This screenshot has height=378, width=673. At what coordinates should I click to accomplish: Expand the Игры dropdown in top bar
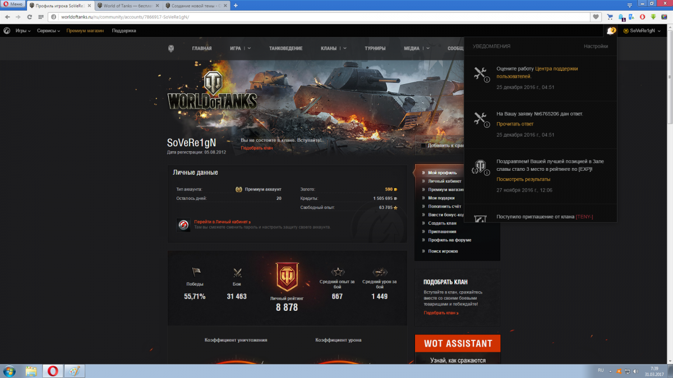23,31
